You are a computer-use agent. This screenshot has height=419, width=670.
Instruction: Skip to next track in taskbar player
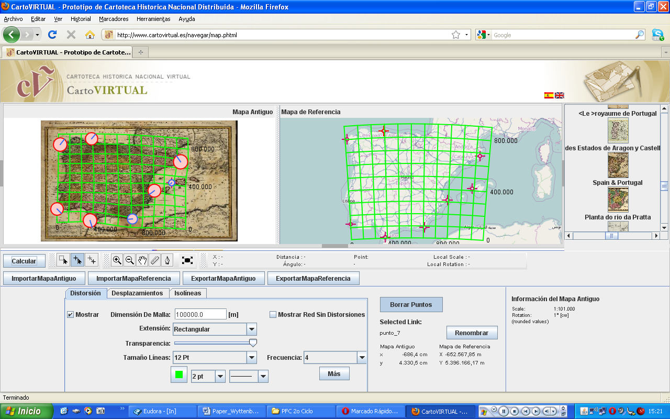[x=535, y=411]
